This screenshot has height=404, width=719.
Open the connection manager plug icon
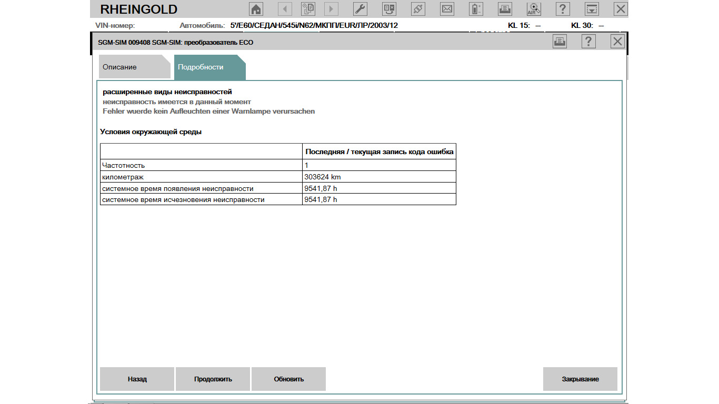click(418, 9)
